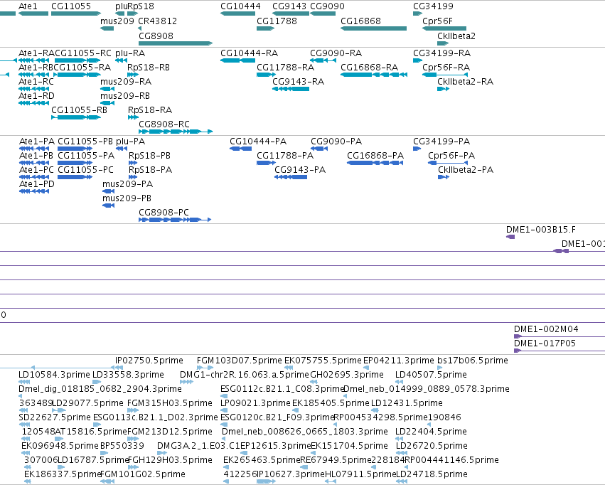
Task: Click the CG11055 gene bar
Action: pos(76,14)
